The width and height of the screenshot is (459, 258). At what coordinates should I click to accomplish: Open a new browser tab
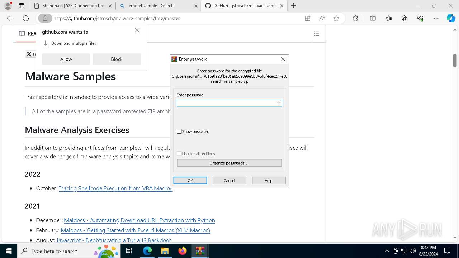tap(294, 6)
